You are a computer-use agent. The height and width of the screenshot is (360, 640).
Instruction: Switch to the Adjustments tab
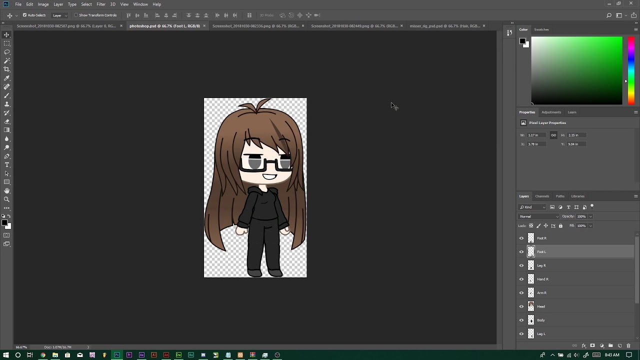click(x=551, y=112)
